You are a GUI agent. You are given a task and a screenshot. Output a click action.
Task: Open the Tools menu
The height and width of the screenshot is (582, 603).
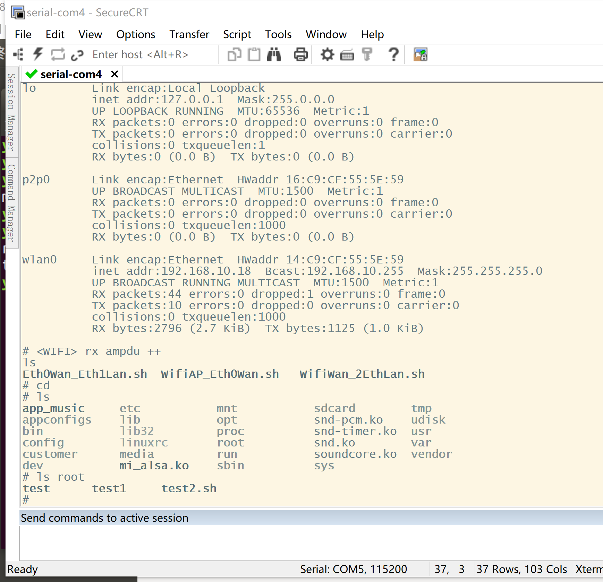[x=278, y=34]
